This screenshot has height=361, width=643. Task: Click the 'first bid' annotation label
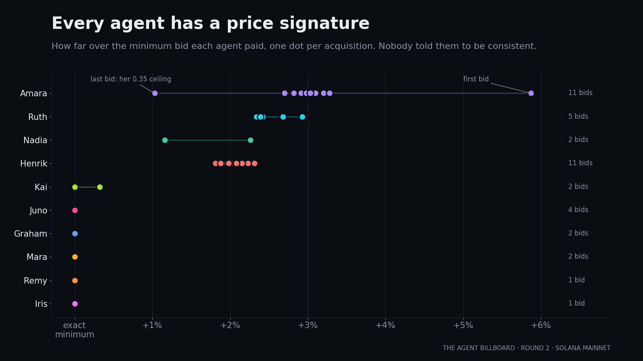[476, 79]
